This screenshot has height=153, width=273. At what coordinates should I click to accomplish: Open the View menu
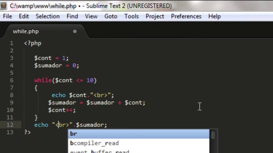[x=91, y=16]
